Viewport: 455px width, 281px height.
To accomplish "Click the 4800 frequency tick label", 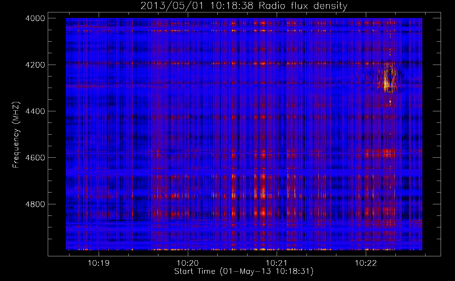I will (x=35, y=204).
